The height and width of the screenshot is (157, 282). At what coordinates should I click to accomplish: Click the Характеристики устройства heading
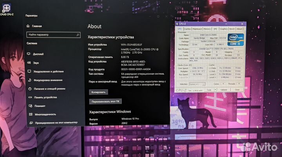pos(111,37)
